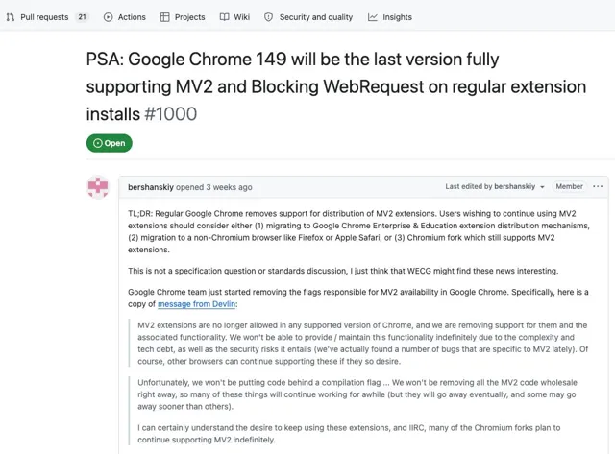This screenshot has width=615, height=454.
Task: Click the pull requests branch icon
Action: click(x=11, y=17)
